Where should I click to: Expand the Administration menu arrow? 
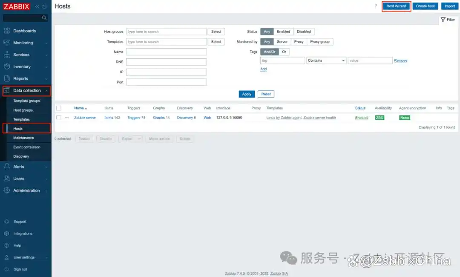click(46, 191)
